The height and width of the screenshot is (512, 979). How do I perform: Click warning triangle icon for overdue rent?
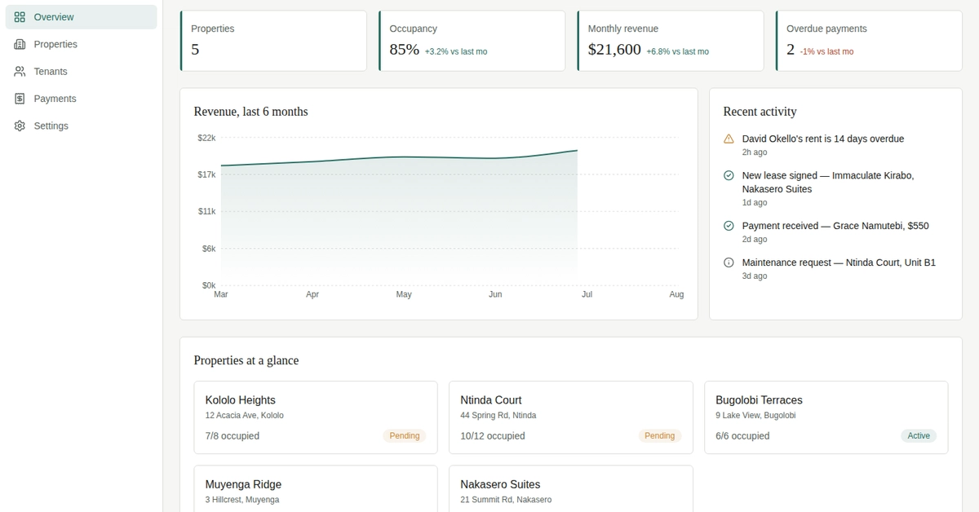[x=729, y=139]
